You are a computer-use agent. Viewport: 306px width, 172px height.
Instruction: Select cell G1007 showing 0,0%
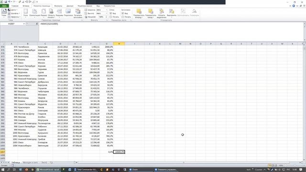(x=107, y=152)
